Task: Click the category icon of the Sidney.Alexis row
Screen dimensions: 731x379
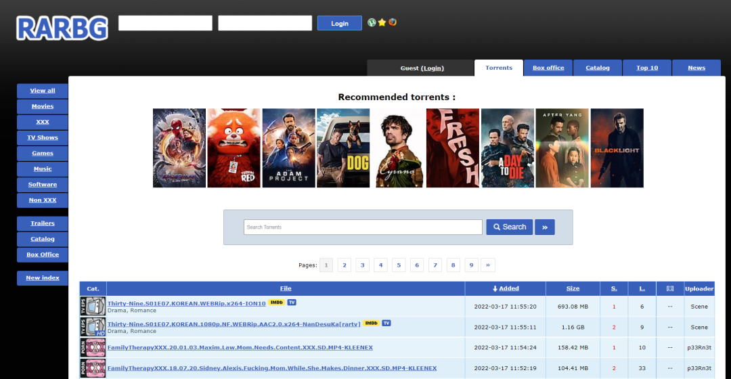Action: [93, 367]
